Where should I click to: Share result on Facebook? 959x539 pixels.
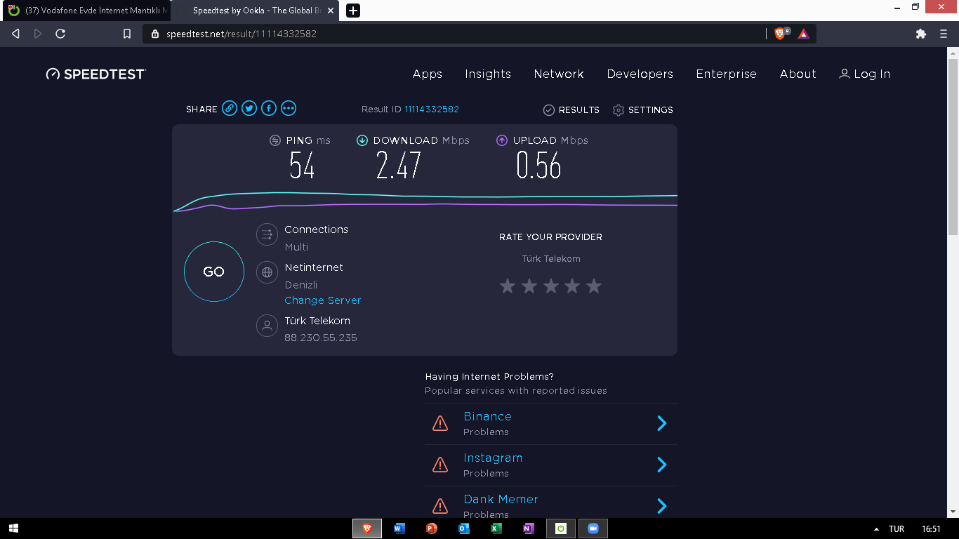pos(269,108)
